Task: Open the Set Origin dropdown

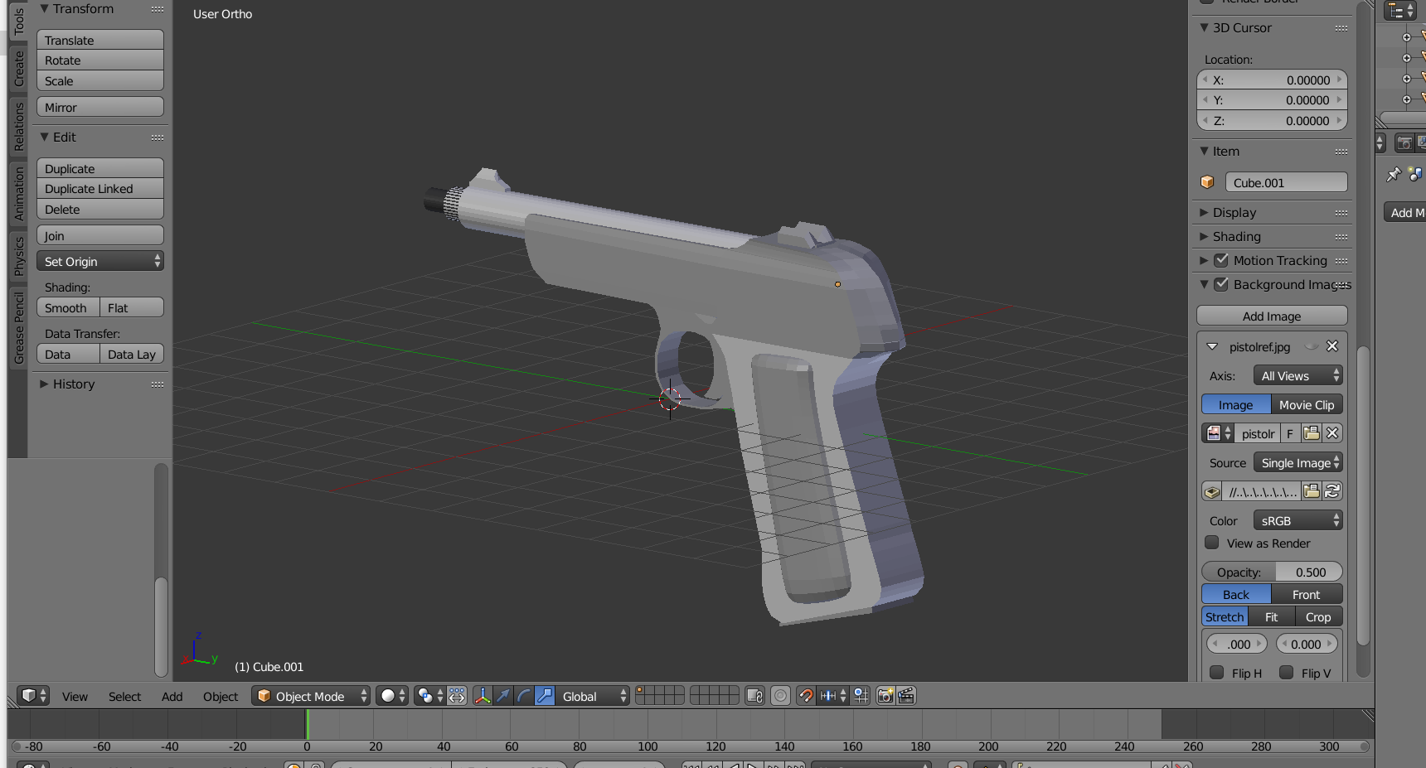Action: (x=100, y=261)
